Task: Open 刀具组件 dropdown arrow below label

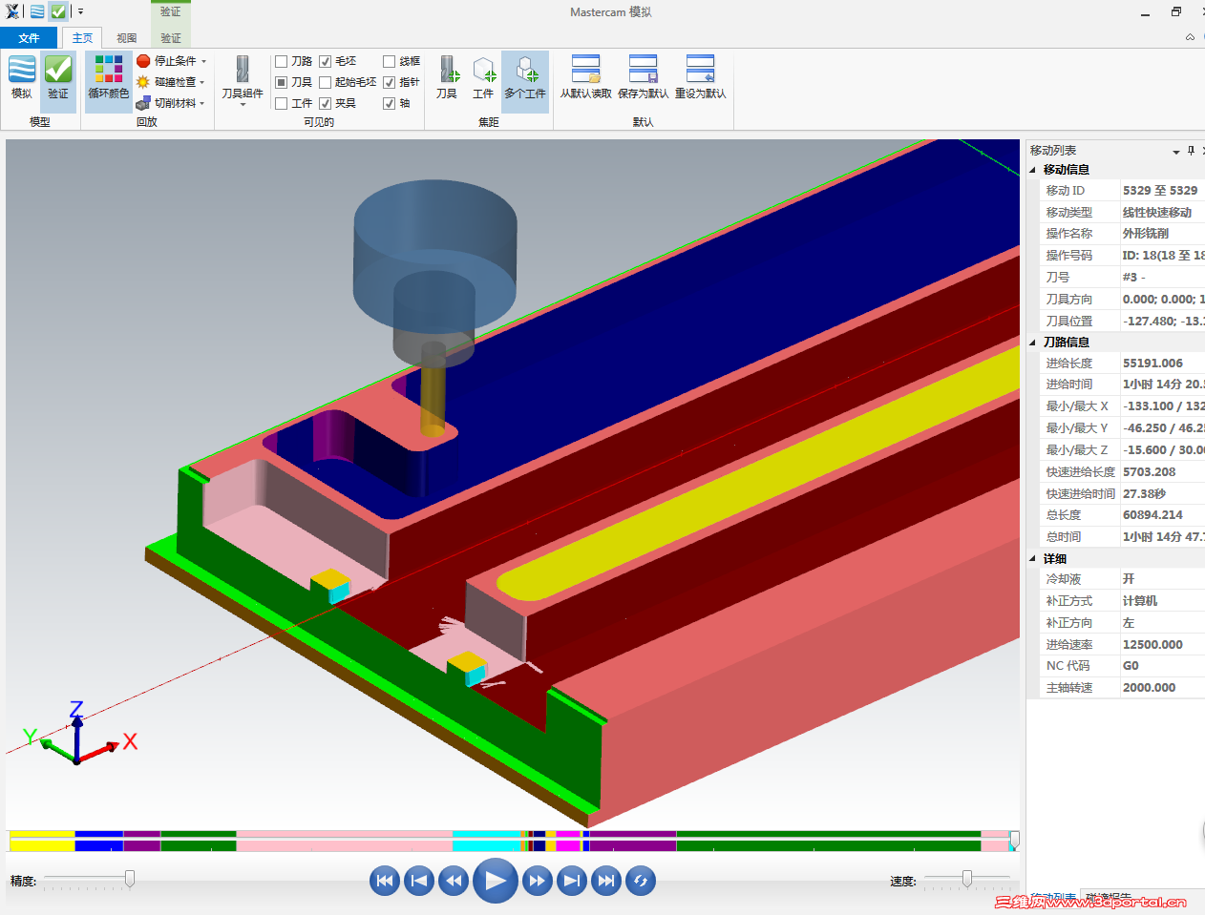Action: click(x=243, y=105)
